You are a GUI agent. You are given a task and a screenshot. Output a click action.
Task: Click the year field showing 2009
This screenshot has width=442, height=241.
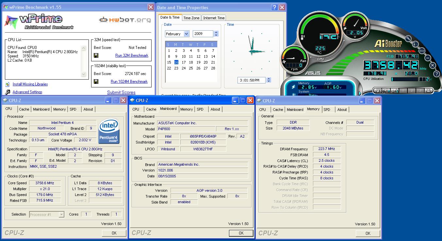tap(203, 34)
